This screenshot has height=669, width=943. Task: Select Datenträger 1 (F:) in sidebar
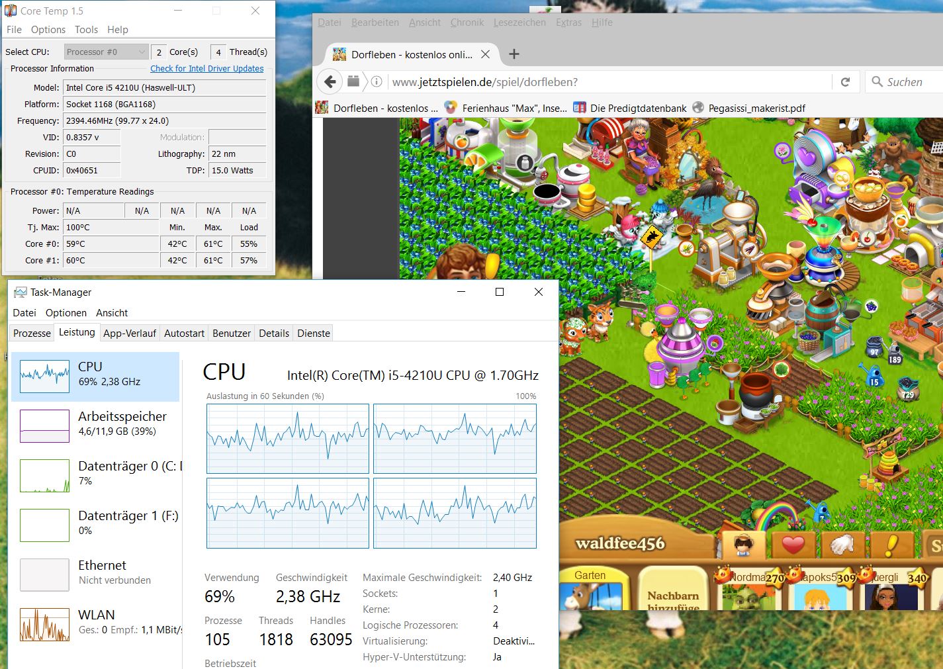(x=95, y=525)
